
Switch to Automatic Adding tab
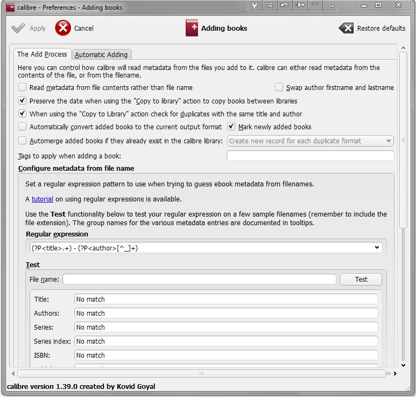(x=101, y=55)
